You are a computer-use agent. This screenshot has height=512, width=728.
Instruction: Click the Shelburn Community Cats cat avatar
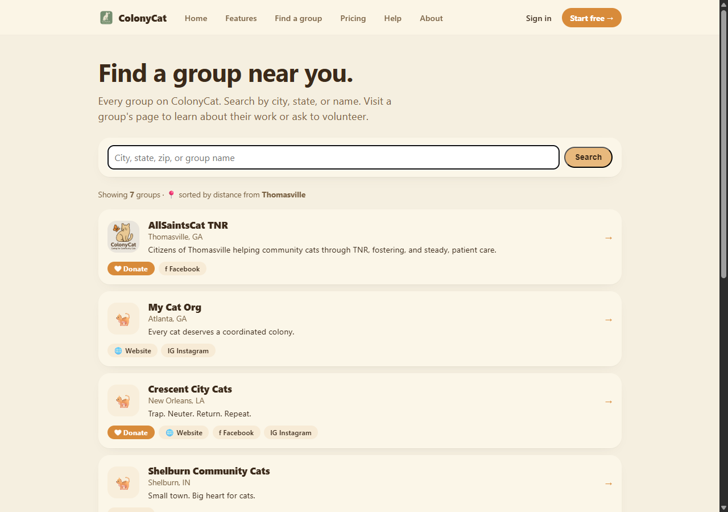click(x=123, y=482)
